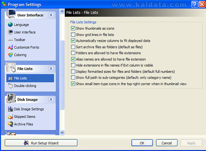The height and width of the screenshot is (151, 206).
Task: Click the wizard icon on Run Setup Wizard
Action: click(x=26, y=143)
